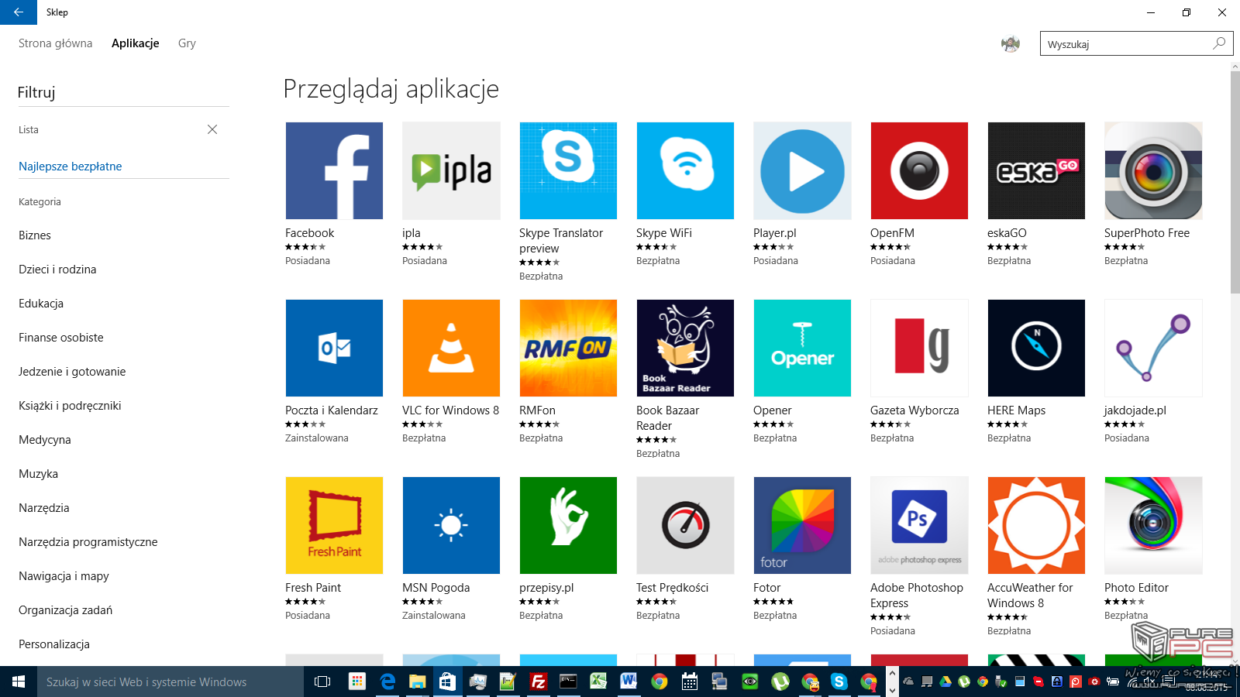Filter by Dzieci i rodzina category
1240x697 pixels.
click(x=57, y=270)
